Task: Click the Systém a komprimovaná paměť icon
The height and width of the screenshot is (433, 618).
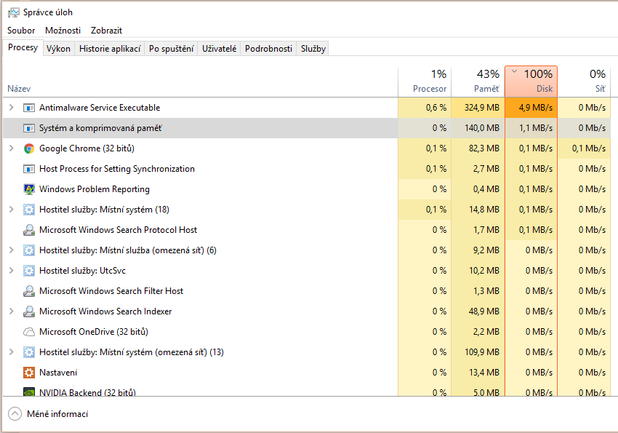Action: click(x=29, y=128)
